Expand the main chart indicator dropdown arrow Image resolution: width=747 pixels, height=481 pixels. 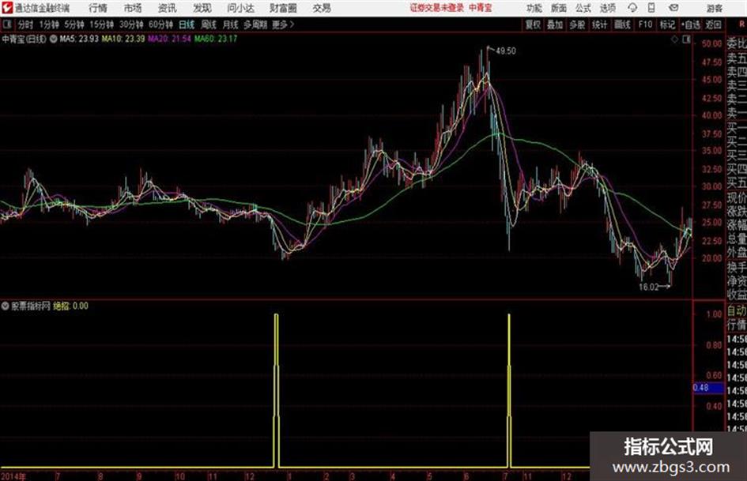54,39
